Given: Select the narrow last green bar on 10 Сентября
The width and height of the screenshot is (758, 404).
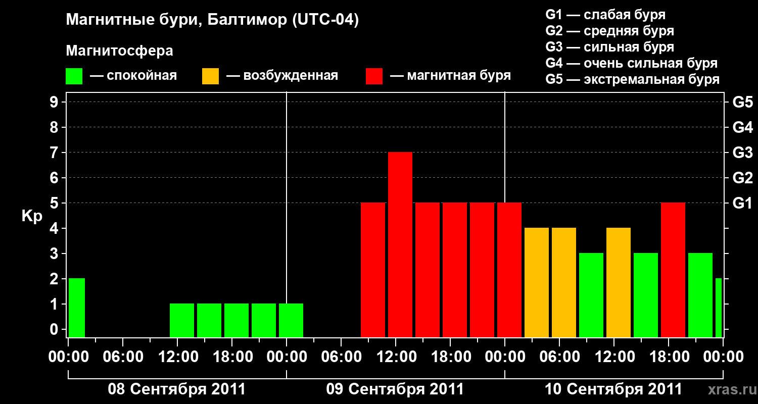Looking at the screenshot, I should 719,308.
